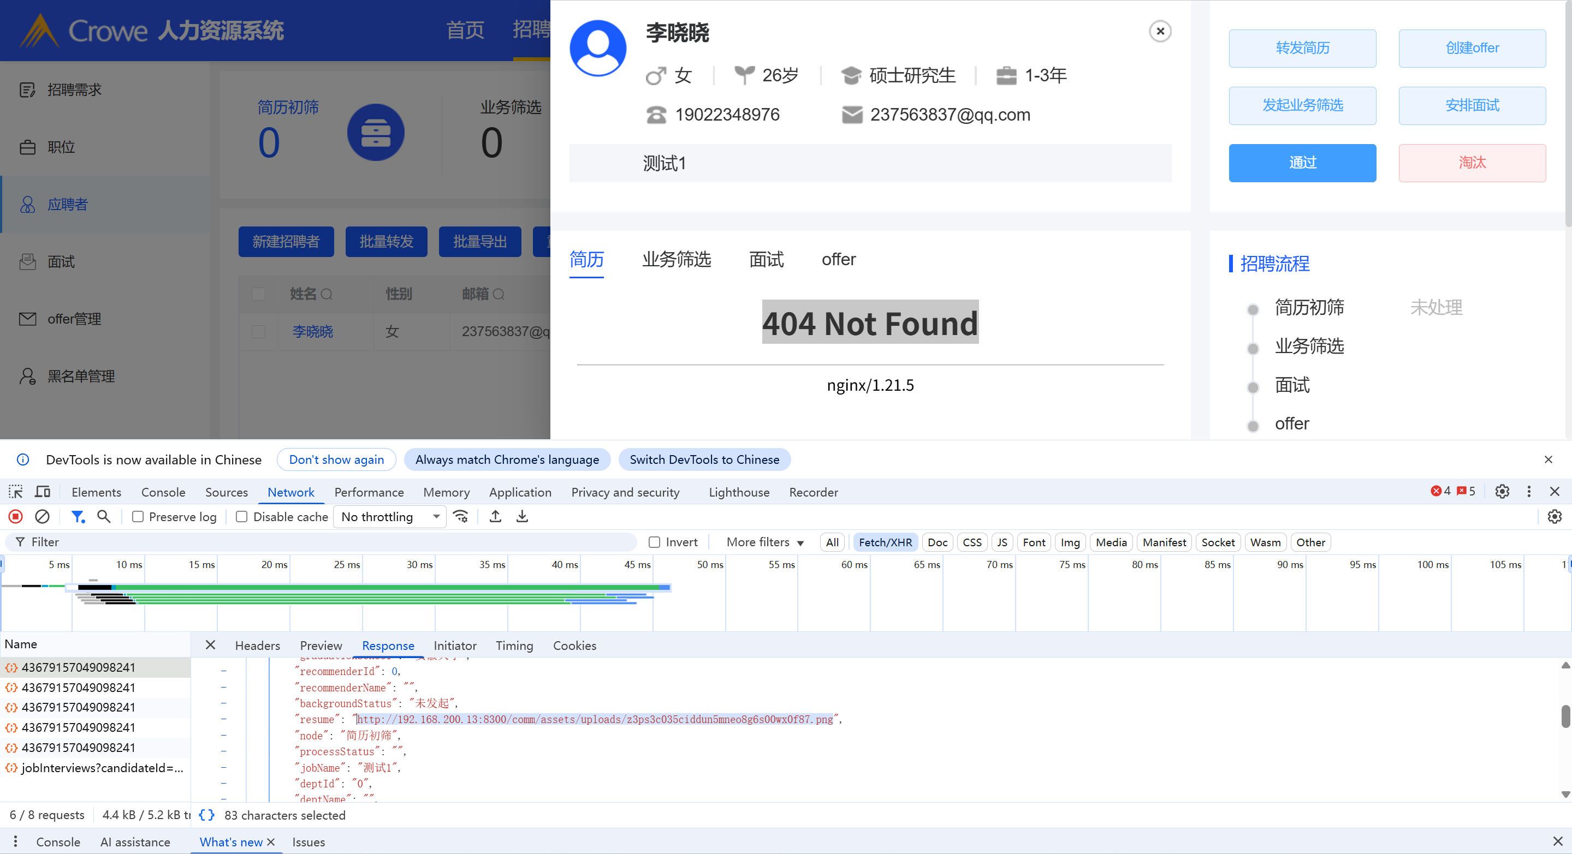Open the No throttling dropdown
The width and height of the screenshot is (1572, 854).
coord(390,517)
